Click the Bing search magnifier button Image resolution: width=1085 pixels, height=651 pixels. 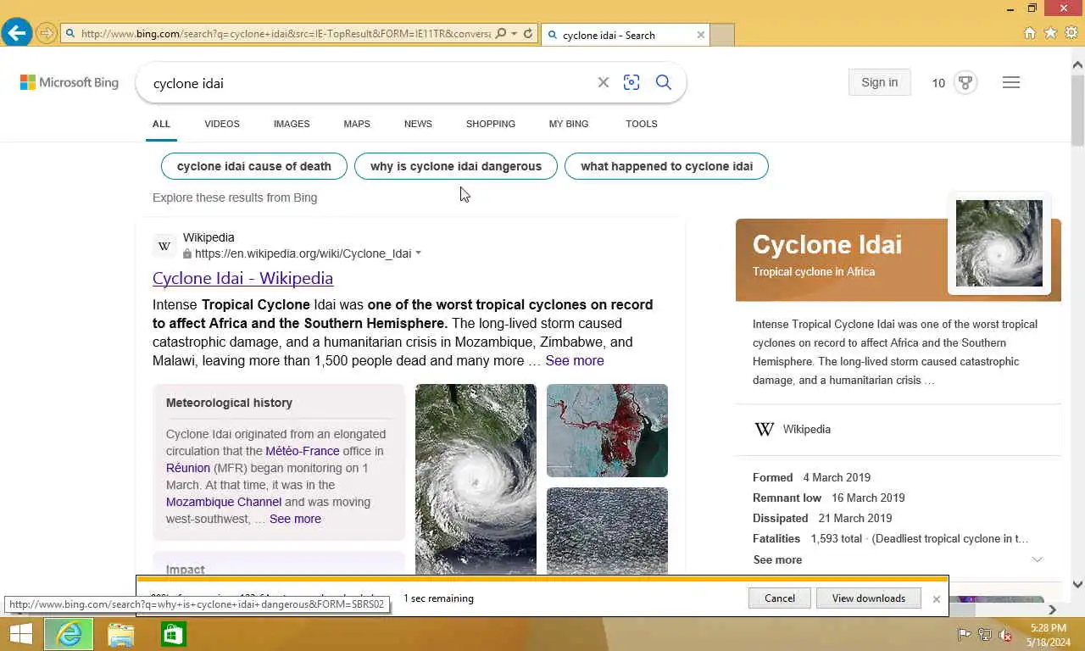pyautogui.click(x=664, y=82)
